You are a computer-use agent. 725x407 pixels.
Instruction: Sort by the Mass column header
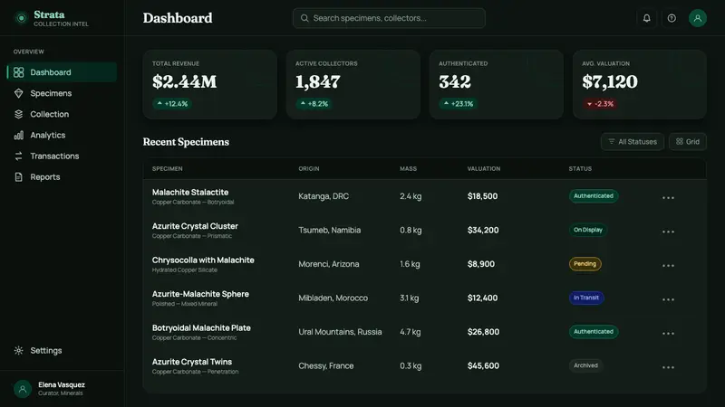pyautogui.click(x=409, y=169)
